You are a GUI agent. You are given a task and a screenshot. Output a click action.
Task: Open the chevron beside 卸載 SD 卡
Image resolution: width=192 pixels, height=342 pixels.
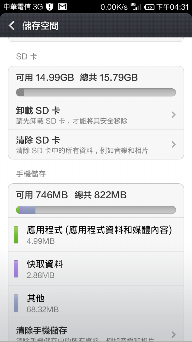173,115
